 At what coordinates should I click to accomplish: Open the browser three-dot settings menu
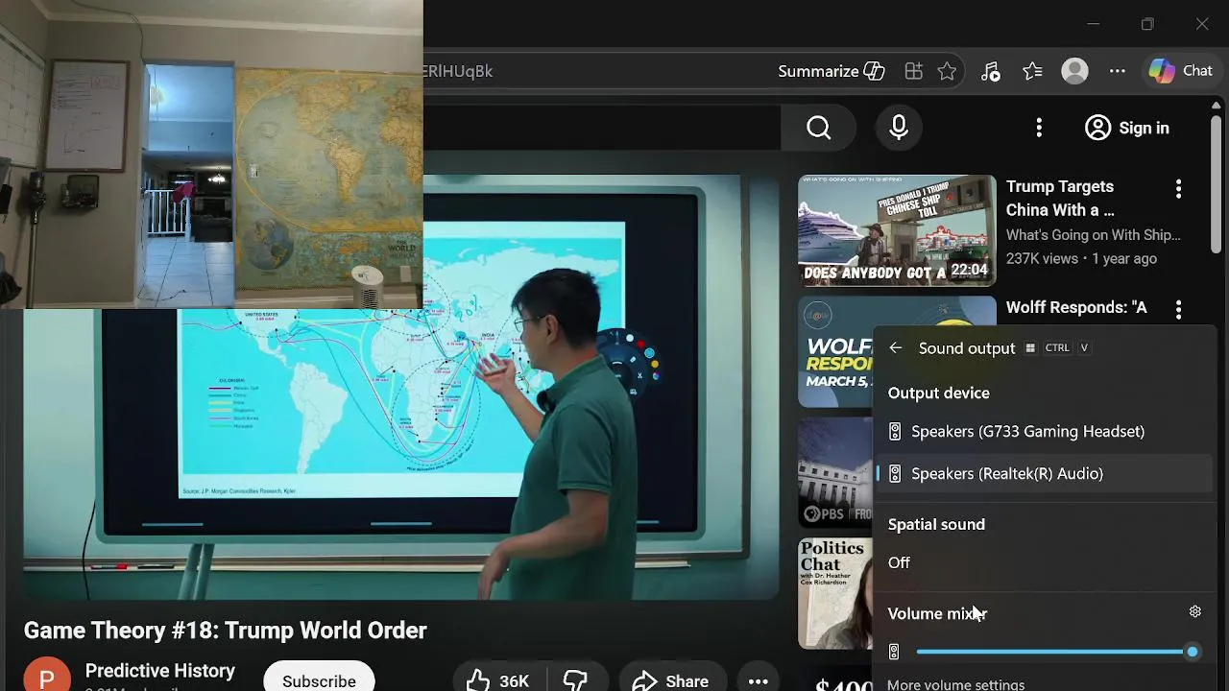click(x=1118, y=71)
